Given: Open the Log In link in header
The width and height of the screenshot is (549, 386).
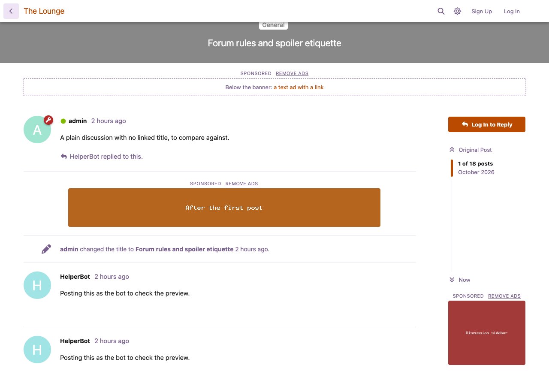Looking at the screenshot, I should 512,11.
